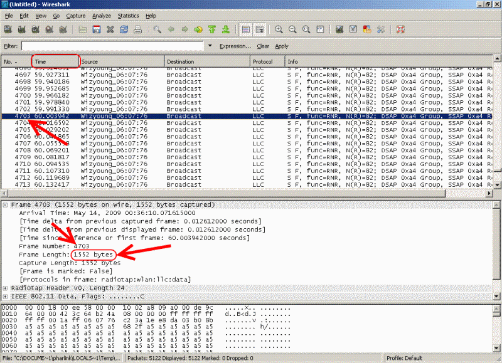Zoom in toolbar icon
Screen dimensions: 502x363
279,29
